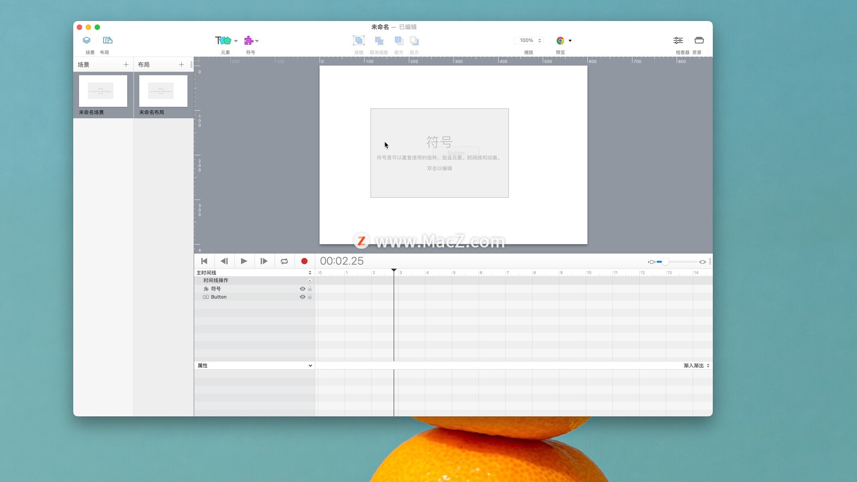Preview in Chrome browser icon
The width and height of the screenshot is (857, 482).
[560, 41]
